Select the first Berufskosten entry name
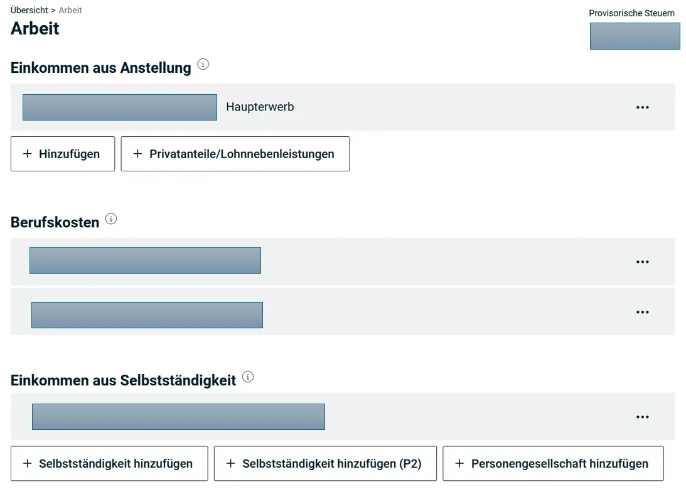 tap(145, 260)
